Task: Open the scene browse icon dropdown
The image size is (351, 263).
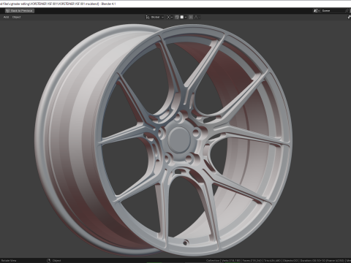Action: point(317,11)
